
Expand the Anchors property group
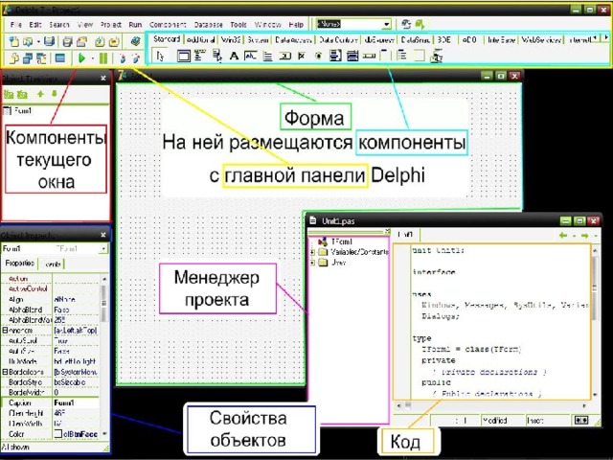(x=5, y=329)
